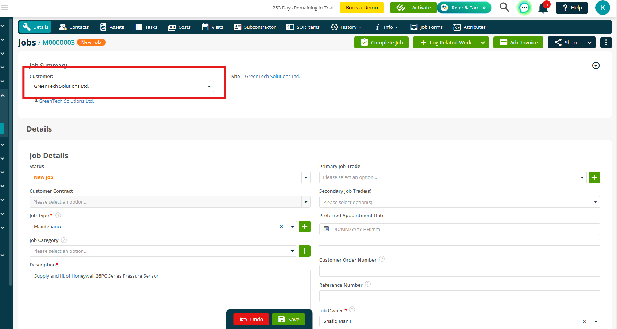Click the Help button

(x=572, y=8)
